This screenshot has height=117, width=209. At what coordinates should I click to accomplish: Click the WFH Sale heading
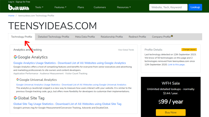(x=170, y=83)
